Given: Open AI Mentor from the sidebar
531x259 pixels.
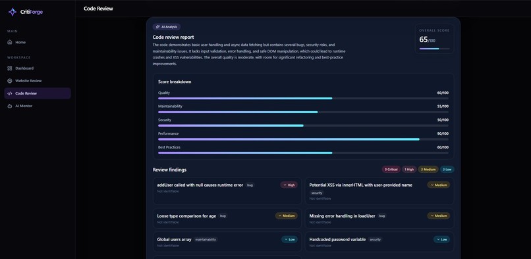Looking at the screenshot, I should click(38, 106).
